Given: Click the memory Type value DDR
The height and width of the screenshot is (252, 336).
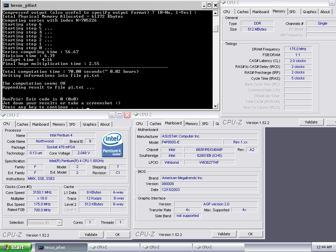Looking at the screenshot, I should 257,23.
